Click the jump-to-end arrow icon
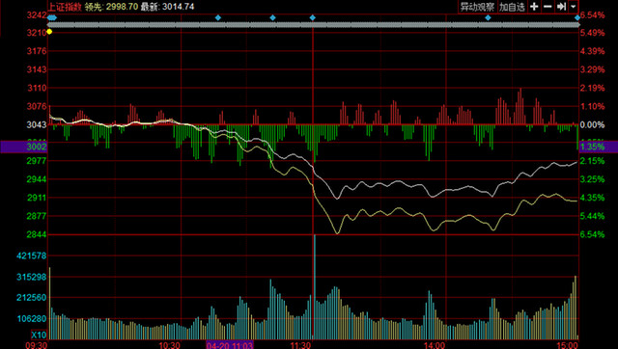 [561, 7]
